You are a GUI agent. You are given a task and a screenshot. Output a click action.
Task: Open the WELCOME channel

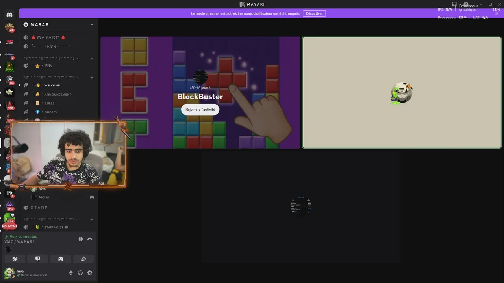58,85
